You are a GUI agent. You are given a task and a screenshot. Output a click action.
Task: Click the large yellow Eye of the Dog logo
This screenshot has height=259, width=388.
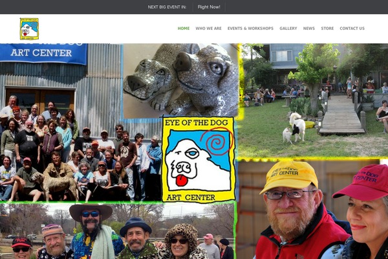[199, 159]
